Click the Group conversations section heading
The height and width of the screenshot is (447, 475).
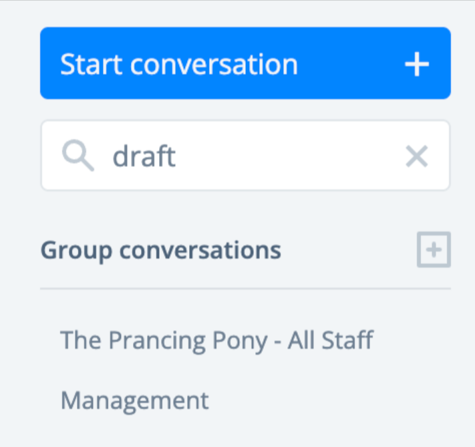(x=161, y=251)
